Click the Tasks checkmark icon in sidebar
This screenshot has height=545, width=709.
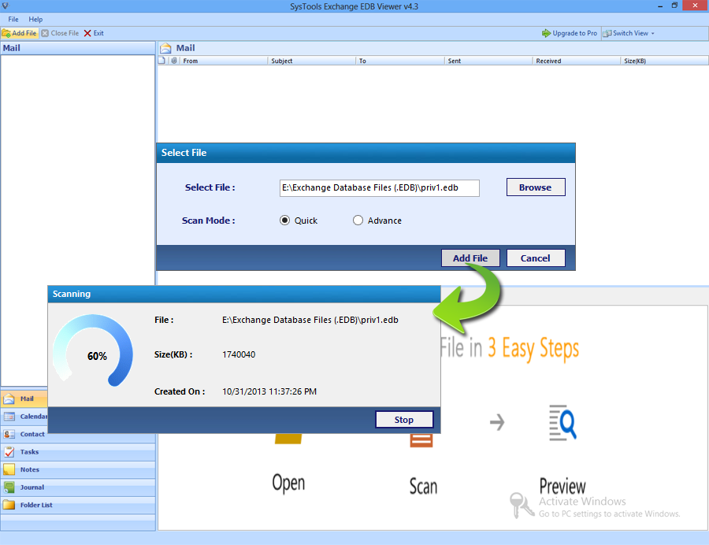[9, 451]
